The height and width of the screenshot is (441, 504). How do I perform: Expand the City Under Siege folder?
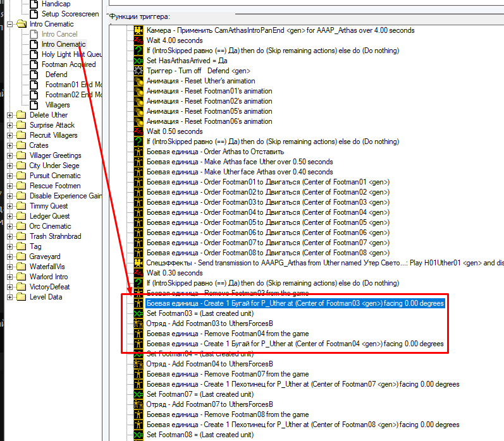point(10,166)
